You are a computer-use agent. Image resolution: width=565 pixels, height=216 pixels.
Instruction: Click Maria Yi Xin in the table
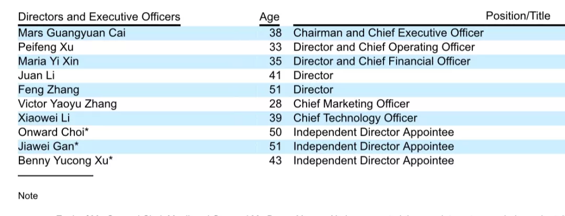[48, 62]
